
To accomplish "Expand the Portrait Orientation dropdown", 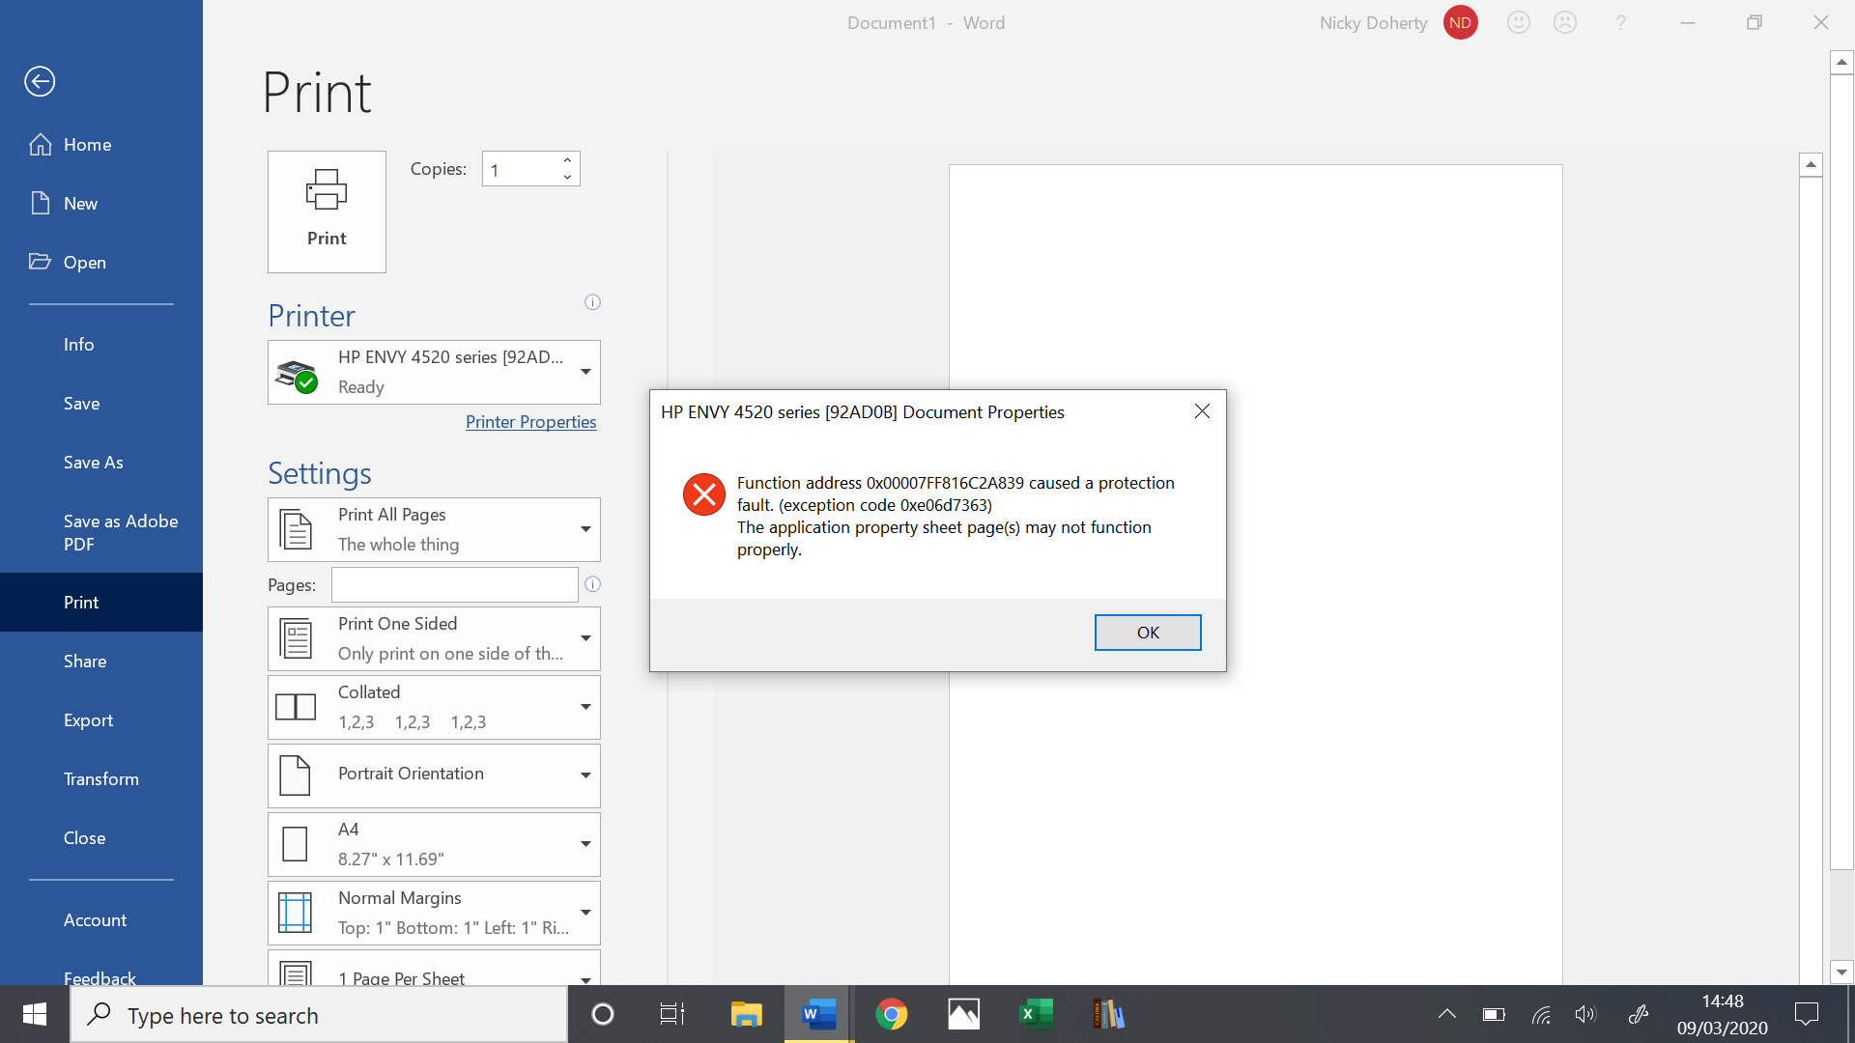I will pos(585,775).
